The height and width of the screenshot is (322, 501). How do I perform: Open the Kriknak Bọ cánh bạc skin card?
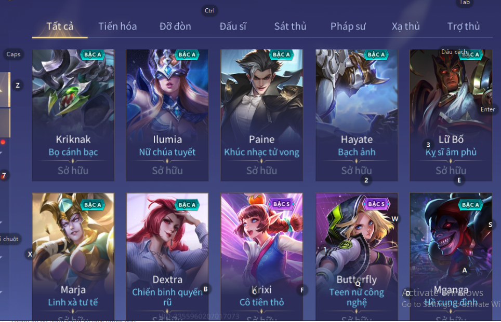[73, 115]
